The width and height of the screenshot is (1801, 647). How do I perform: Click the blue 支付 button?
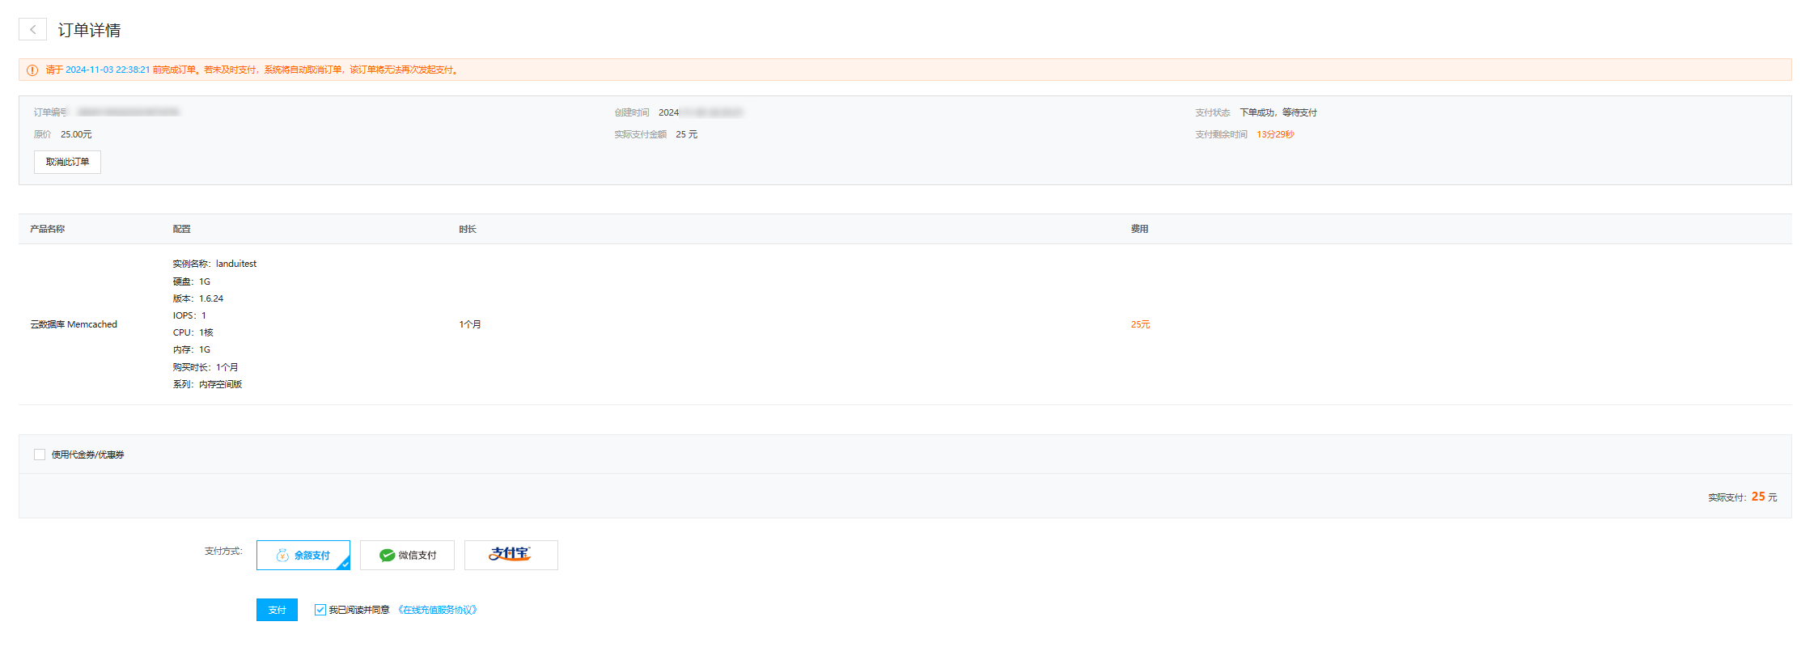click(x=277, y=610)
